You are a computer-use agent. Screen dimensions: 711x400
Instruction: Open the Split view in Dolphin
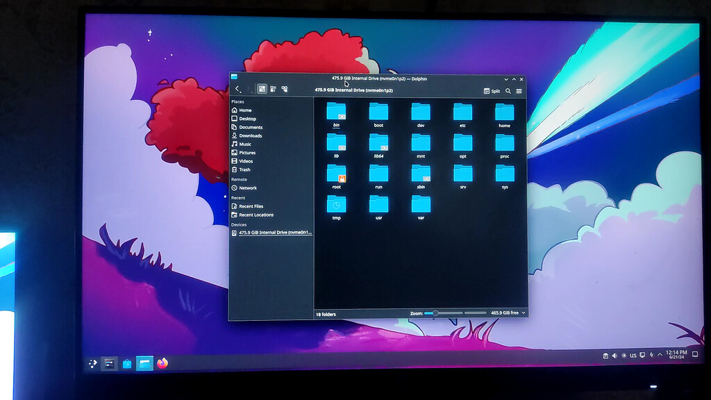pyautogui.click(x=491, y=91)
